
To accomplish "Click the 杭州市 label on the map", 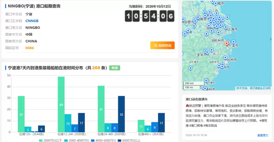I will (x=219, y=40).
